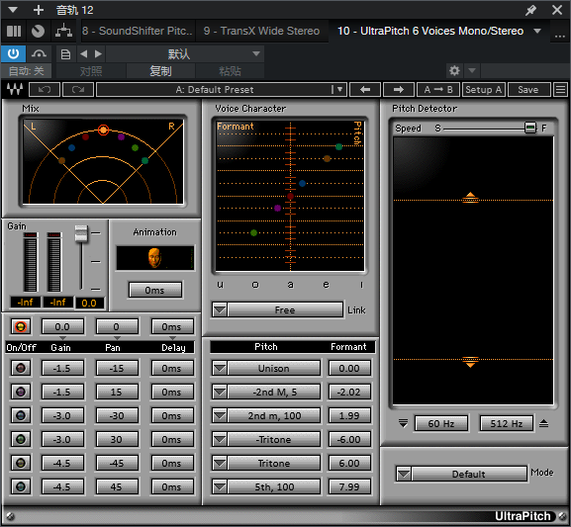Add a plugin with the plus icon
The height and width of the screenshot is (527, 571).
click(x=39, y=10)
